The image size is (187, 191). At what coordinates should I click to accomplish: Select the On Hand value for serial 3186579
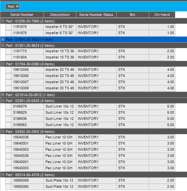(x=162, y=106)
